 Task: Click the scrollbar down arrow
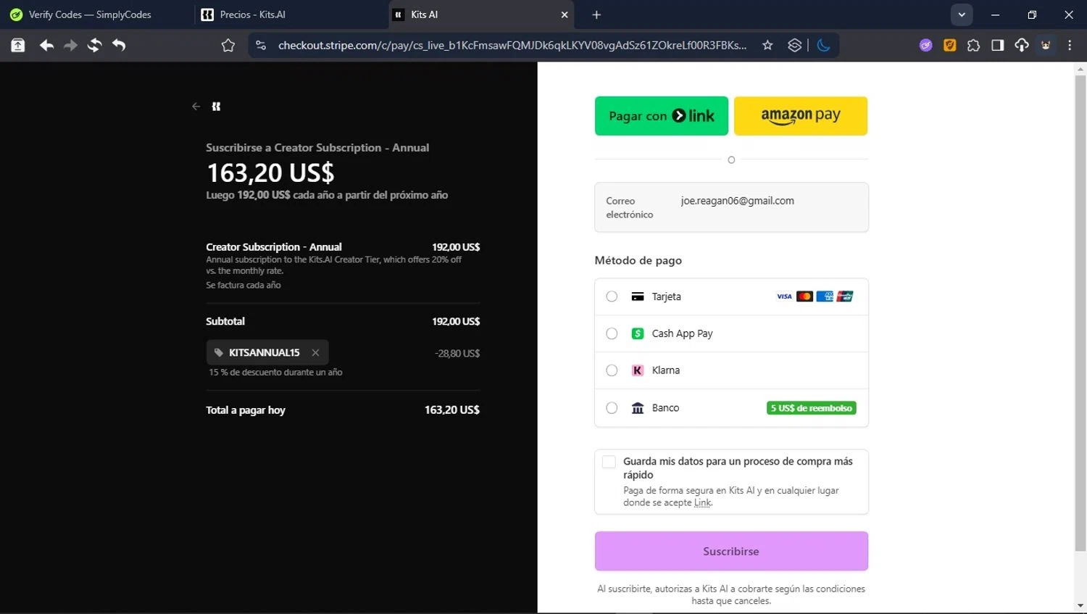tap(1080, 606)
